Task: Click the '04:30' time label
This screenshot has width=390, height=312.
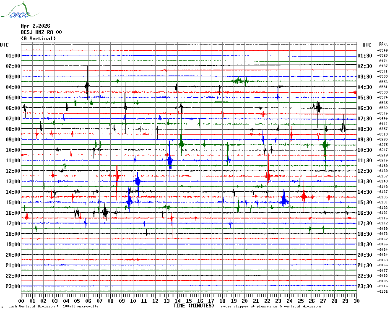Action: tap(365, 87)
